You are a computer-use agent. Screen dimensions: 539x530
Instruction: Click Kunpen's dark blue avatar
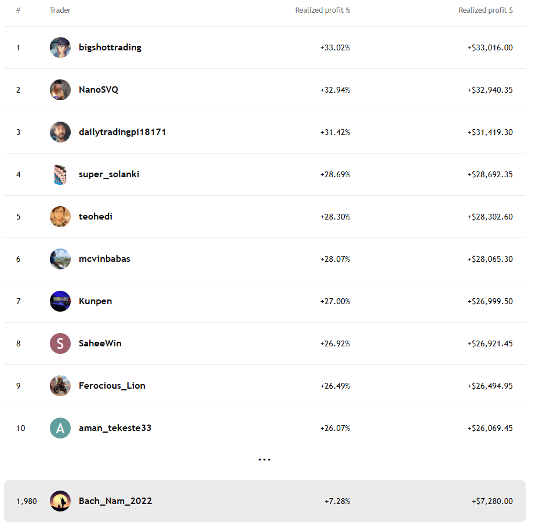(60, 301)
